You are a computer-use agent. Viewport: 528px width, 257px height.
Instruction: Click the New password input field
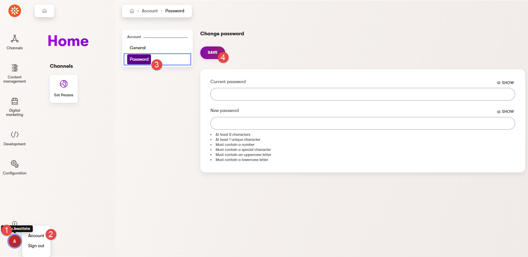(x=362, y=123)
